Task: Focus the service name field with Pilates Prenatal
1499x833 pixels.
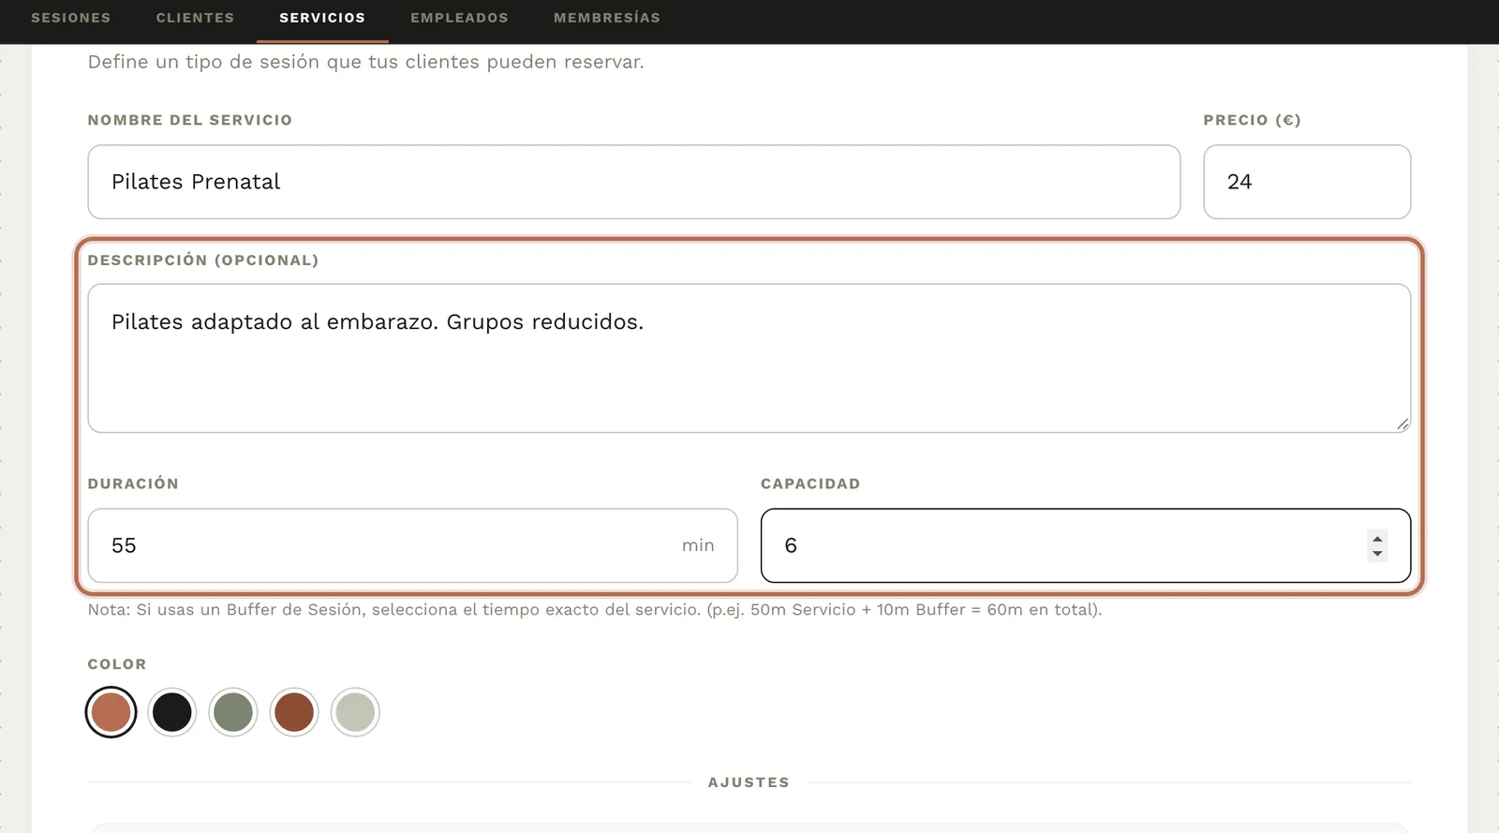Action: click(x=633, y=182)
